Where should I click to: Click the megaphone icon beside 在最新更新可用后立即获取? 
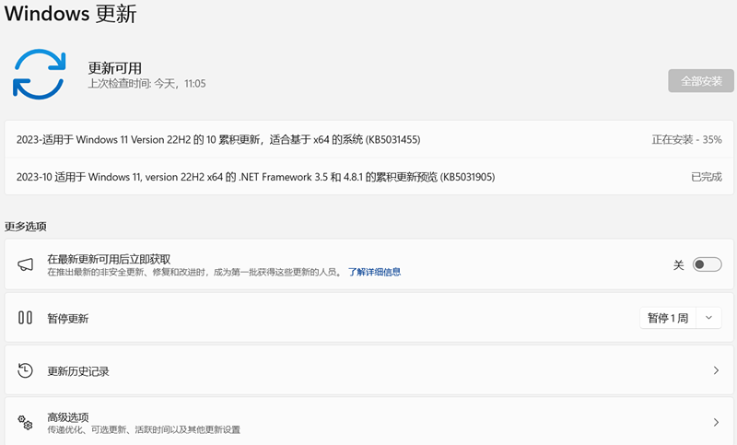[26, 264]
